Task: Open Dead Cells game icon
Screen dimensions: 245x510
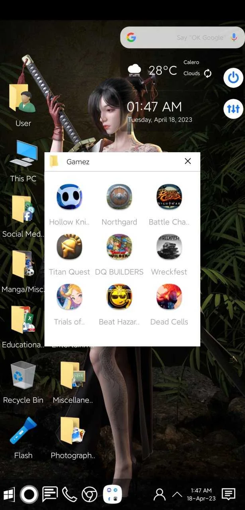Action: click(169, 296)
